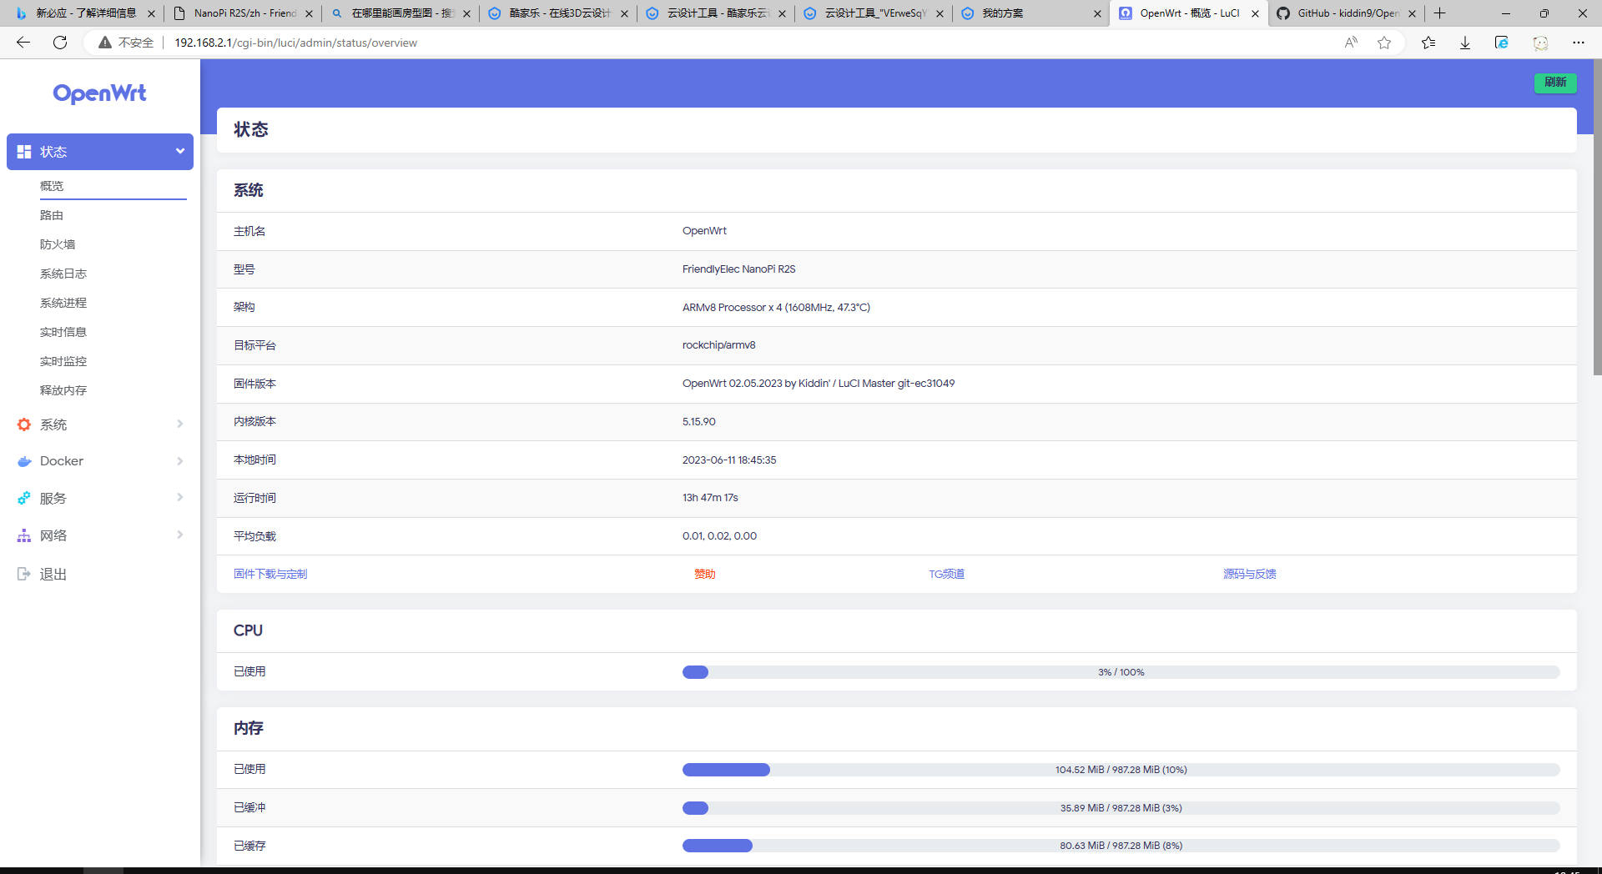Screen dimensions: 1602x874
Task: Open the 防火墙 status page
Action: pyautogui.click(x=58, y=244)
